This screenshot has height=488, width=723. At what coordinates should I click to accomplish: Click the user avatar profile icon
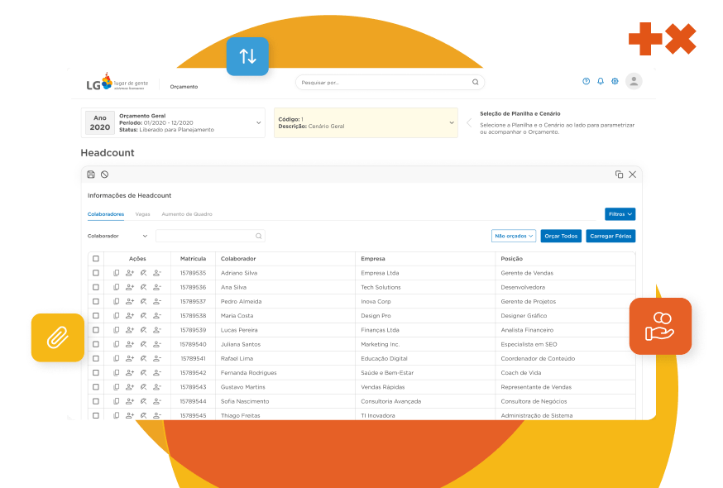click(x=634, y=81)
